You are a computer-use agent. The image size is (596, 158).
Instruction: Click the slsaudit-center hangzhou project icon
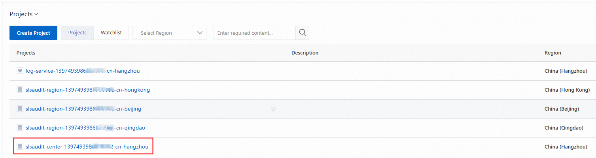tap(20, 147)
